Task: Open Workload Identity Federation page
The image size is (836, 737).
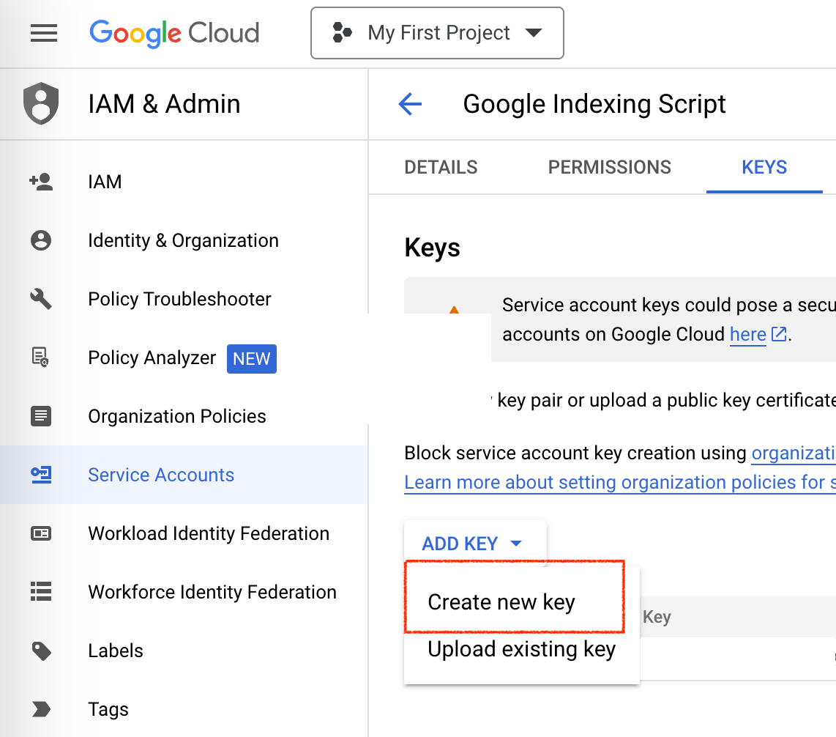Action: click(184, 533)
